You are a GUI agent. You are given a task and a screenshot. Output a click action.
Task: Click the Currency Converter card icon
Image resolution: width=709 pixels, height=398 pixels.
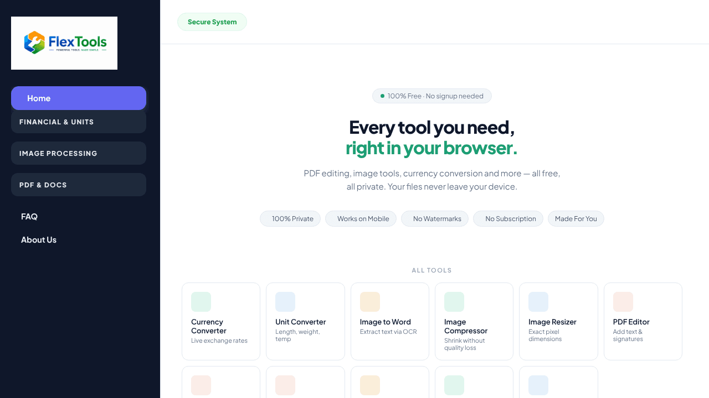[201, 302]
